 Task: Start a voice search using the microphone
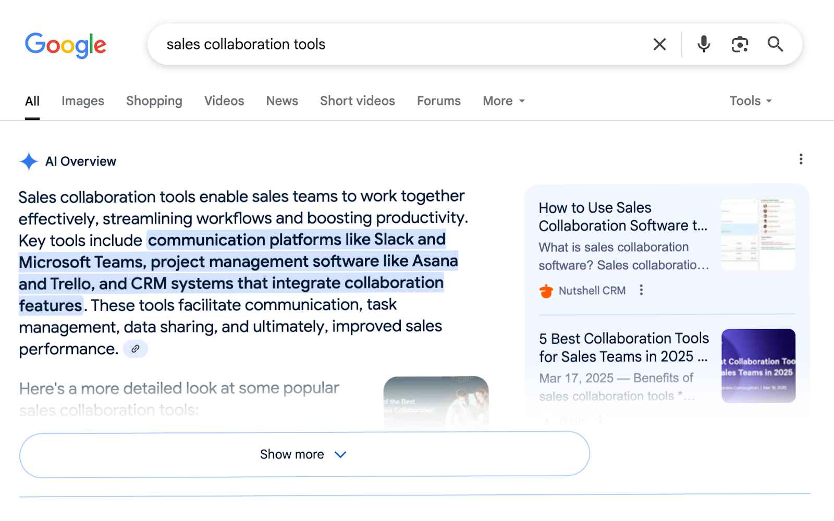tap(703, 44)
